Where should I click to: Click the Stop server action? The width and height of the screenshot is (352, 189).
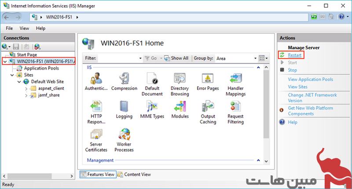pyautogui.click(x=292, y=70)
